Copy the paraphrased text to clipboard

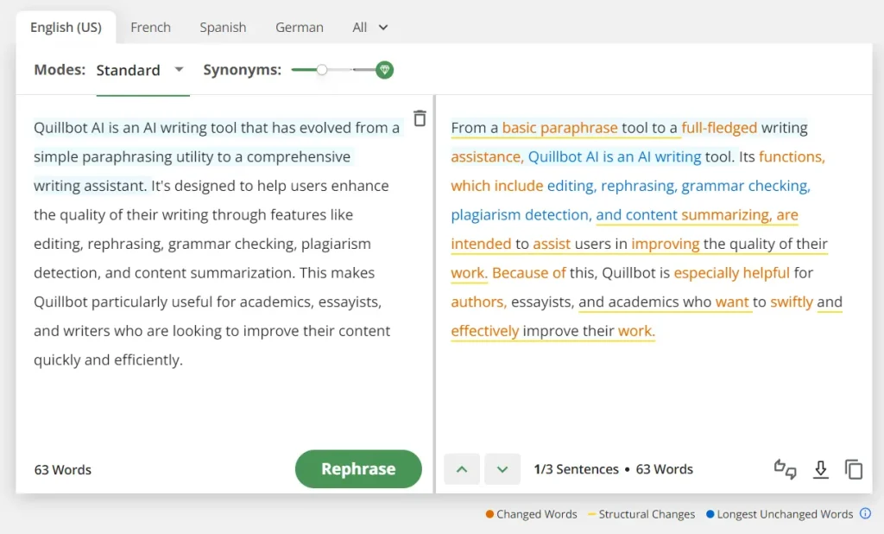pos(854,469)
